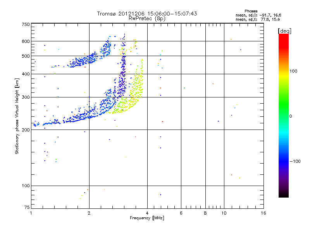Click the y-axis tick label '500'

coord(26,56)
